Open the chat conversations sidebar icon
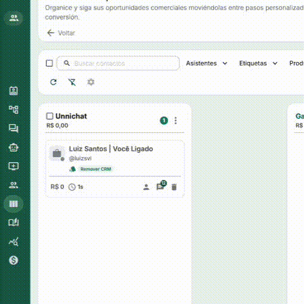The height and width of the screenshot is (304, 304). click(x=13, y=128)
